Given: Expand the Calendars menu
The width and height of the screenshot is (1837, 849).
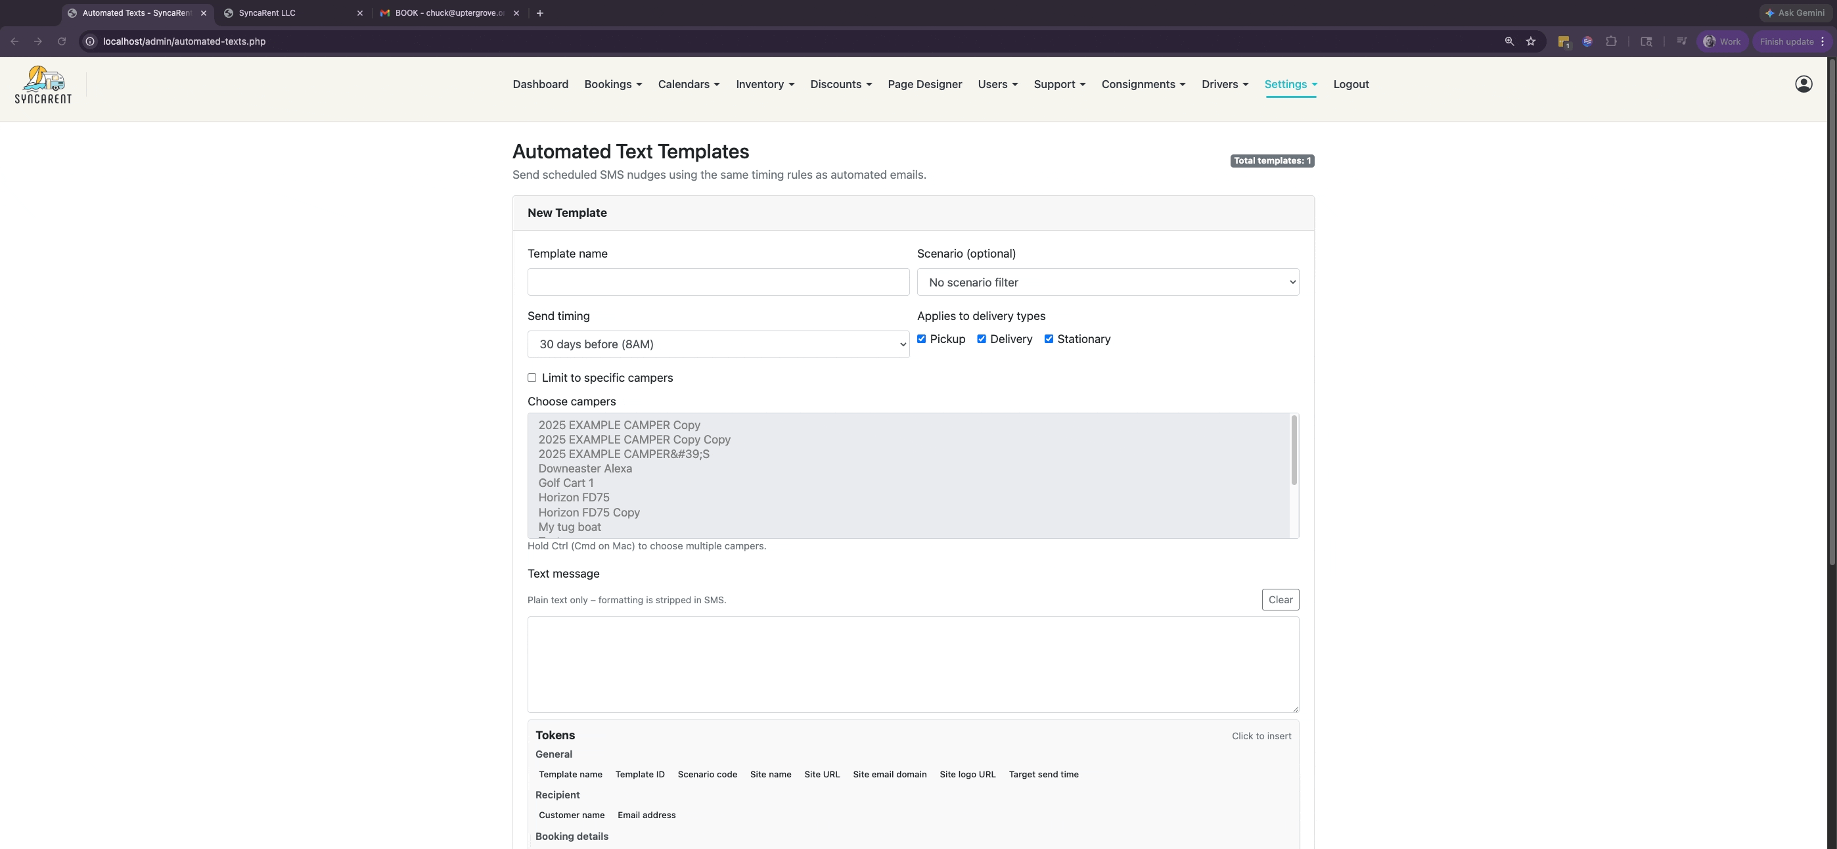Looking at the screenshot, I should [688, 84].
